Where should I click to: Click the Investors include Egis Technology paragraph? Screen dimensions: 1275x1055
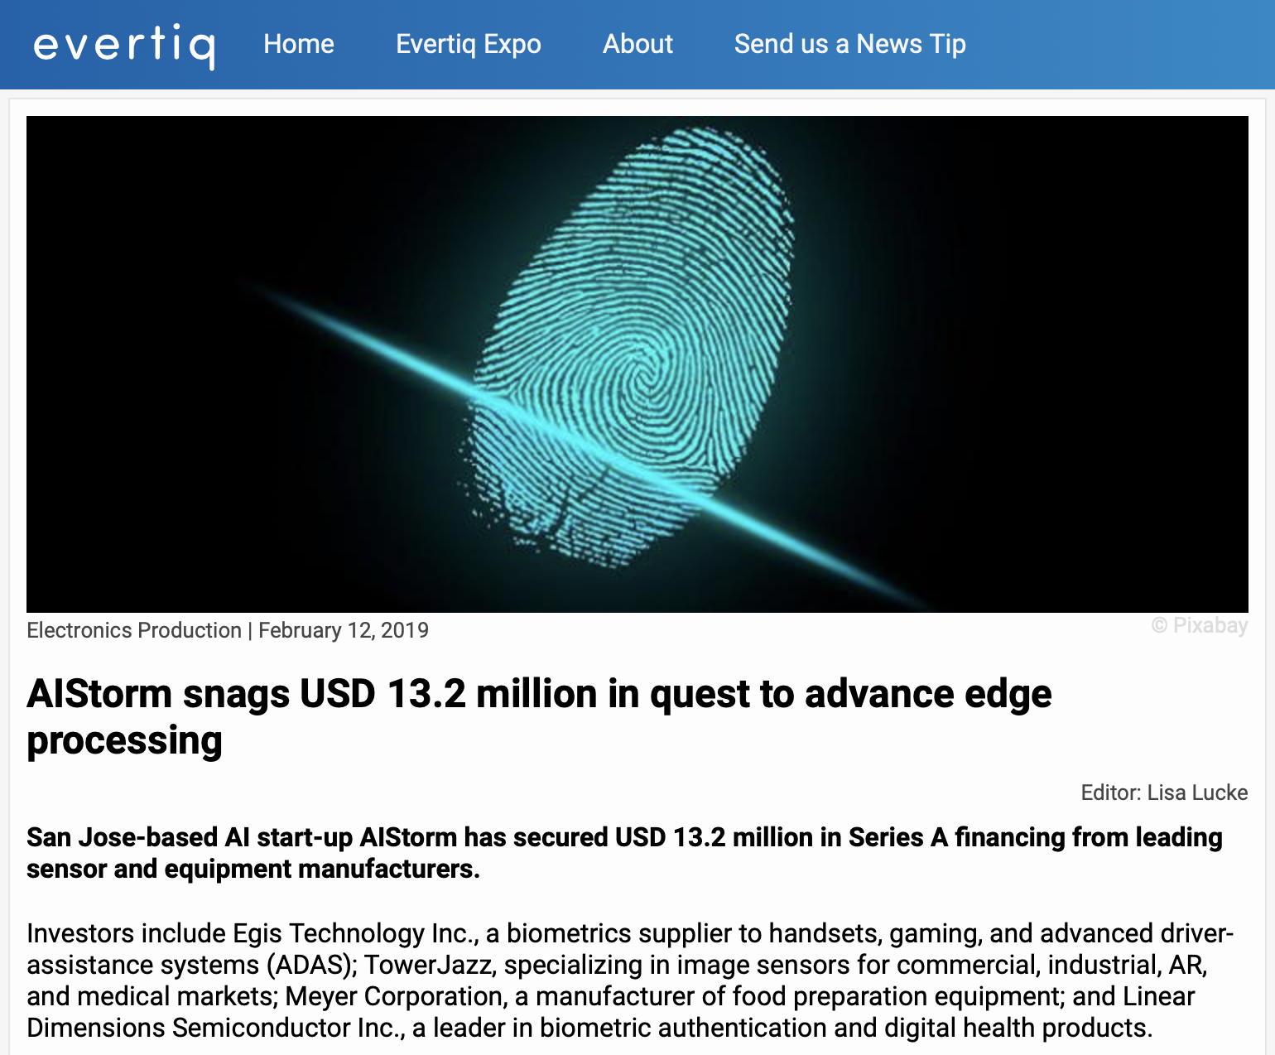(x=630, y=980)
